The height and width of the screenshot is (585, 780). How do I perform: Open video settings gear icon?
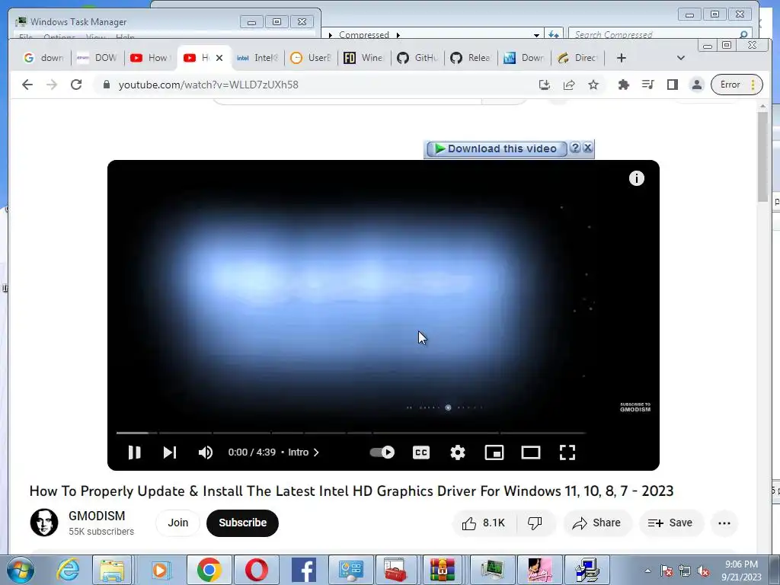458,452
